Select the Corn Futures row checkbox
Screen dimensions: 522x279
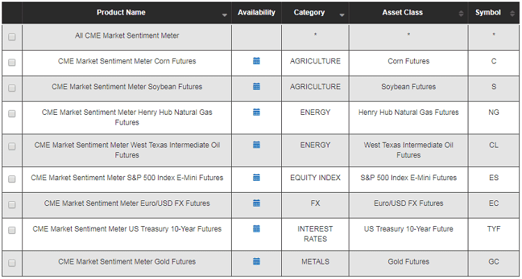(x=12, y=63)
